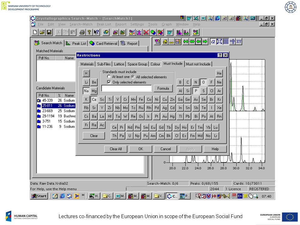This screenshot has width=300, height=225.
Task: Click the blue crosshair cursor graph icon
Action: tap(232, 42)
